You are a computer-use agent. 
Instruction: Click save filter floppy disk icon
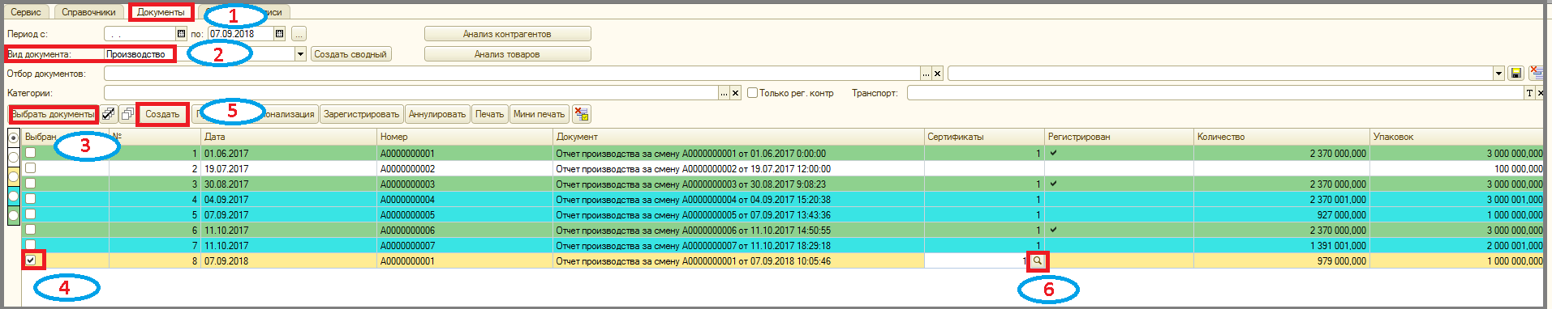[1515, 74]
